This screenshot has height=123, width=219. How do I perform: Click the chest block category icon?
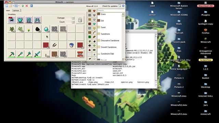pos(90,32)
